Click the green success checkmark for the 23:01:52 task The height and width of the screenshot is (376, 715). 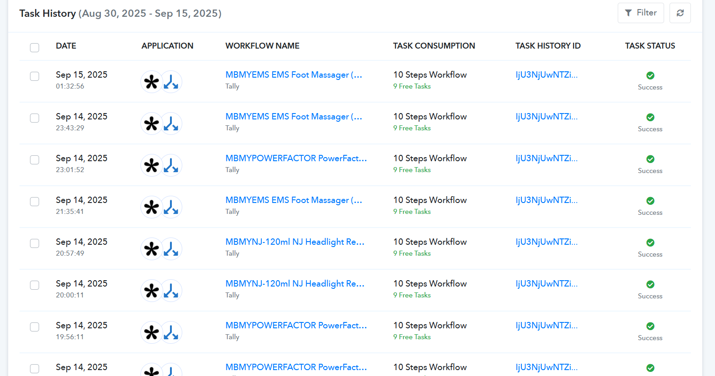[650, 159]
